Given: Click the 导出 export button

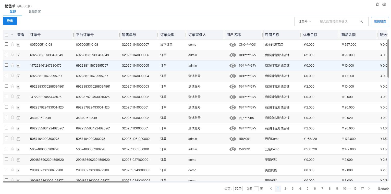Looking at the screenshot, I should pyautogui.click(x=10, y=21).
